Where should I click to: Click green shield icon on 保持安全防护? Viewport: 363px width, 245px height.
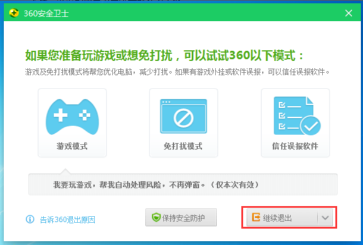point(155,218)
